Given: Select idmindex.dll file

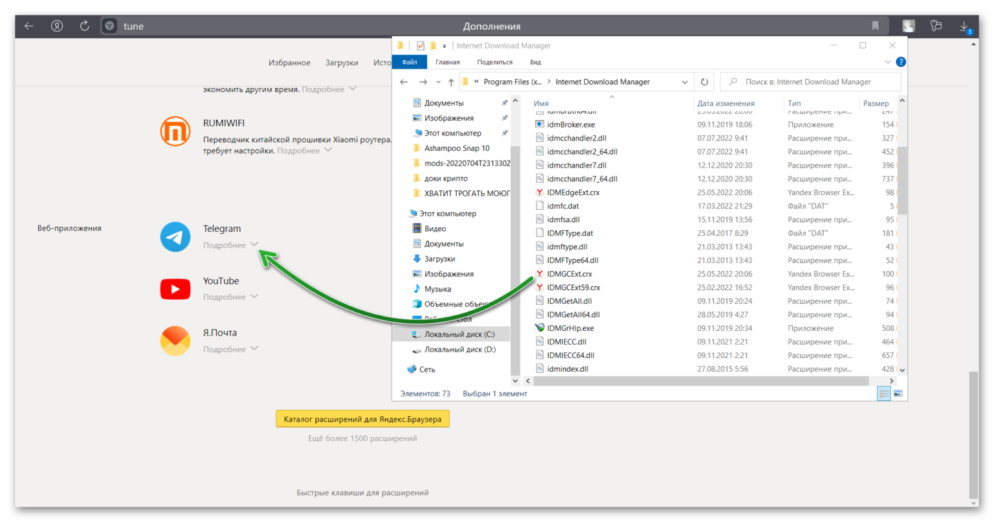Looking at the screenshot, I should tap(568, 369).
